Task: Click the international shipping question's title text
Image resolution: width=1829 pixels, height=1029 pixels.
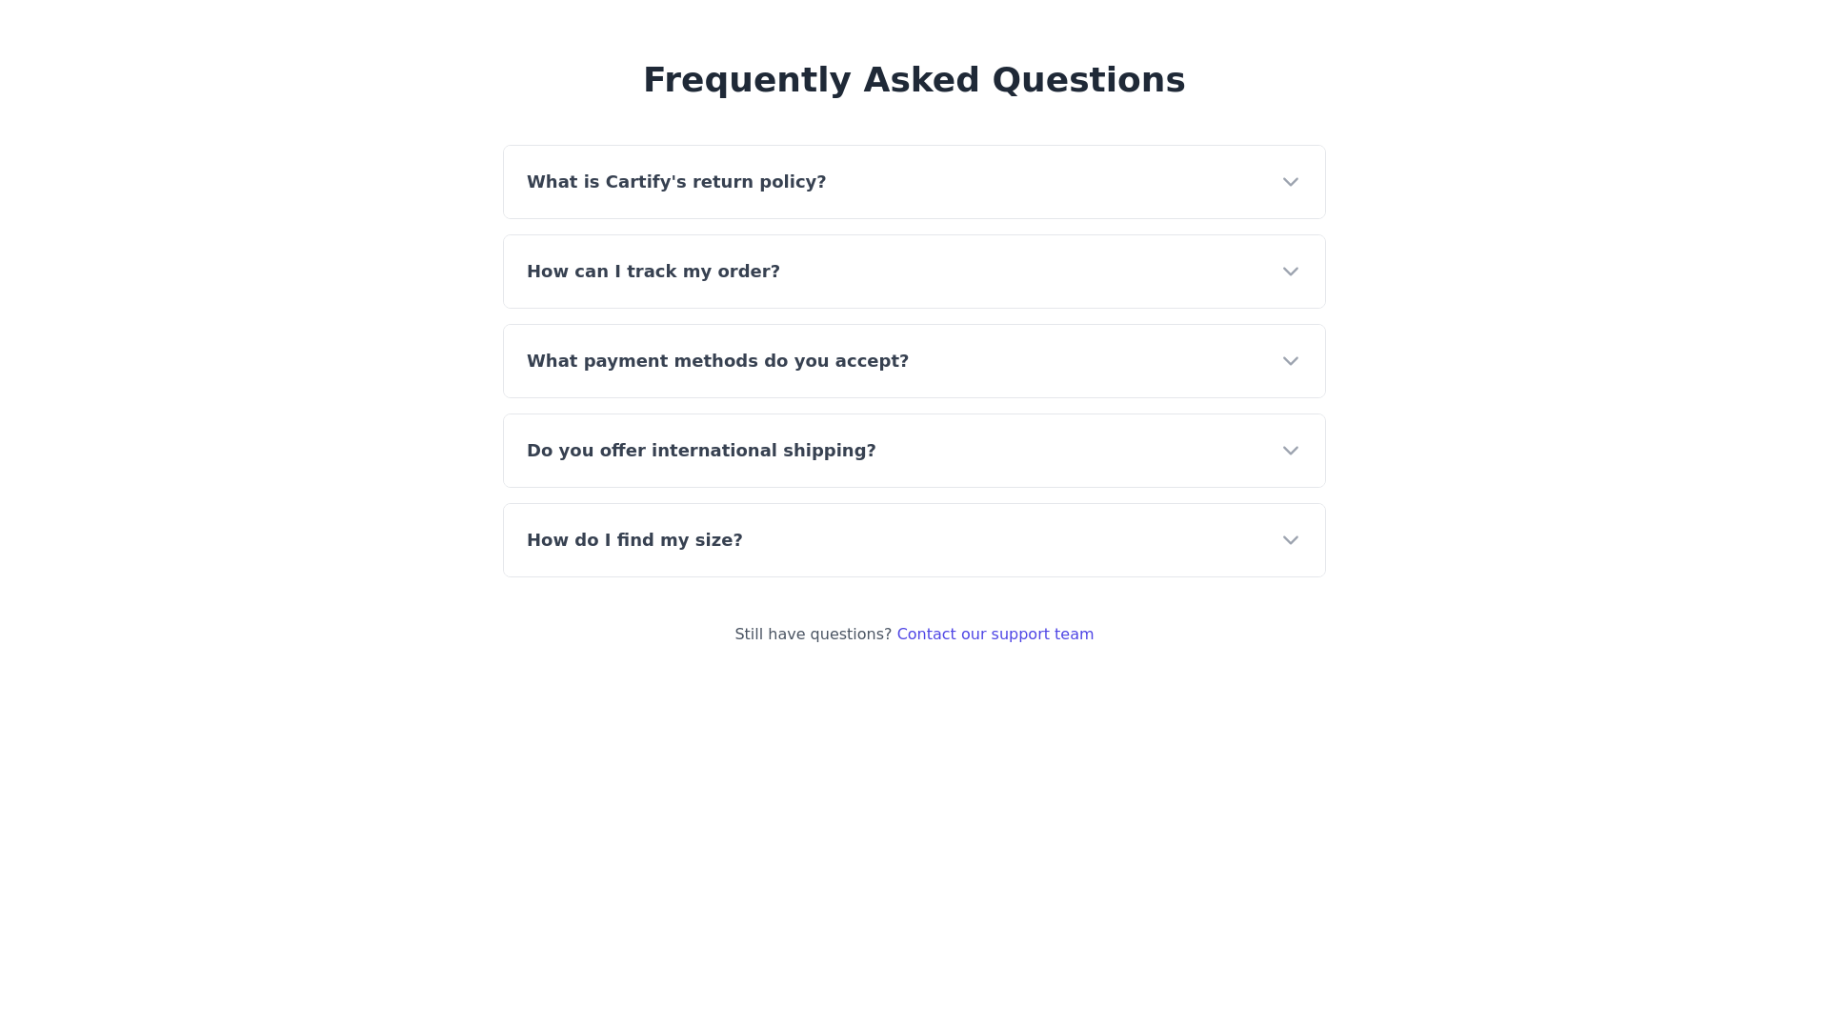Action: pyautogui.click(x=701, y=451)
